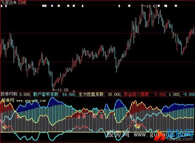Open the 股旁网制 indicator name
The width and height of the screenshot is (195, 143).
(9, 94)
